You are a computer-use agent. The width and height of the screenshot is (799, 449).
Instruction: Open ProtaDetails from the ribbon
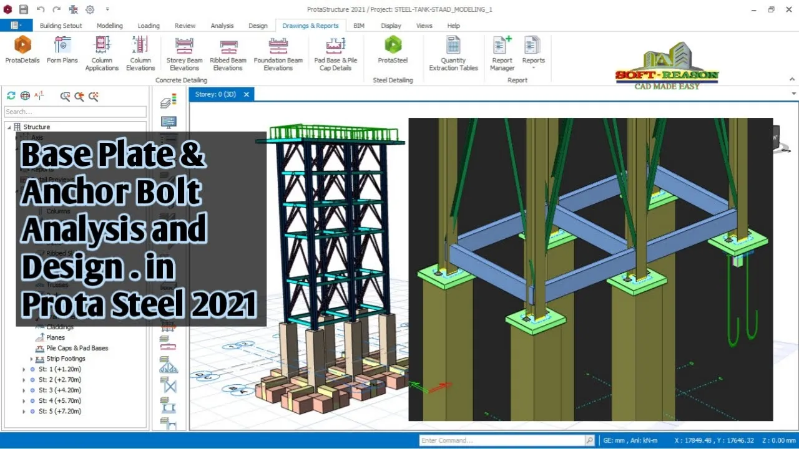click(x=22, y=50)
